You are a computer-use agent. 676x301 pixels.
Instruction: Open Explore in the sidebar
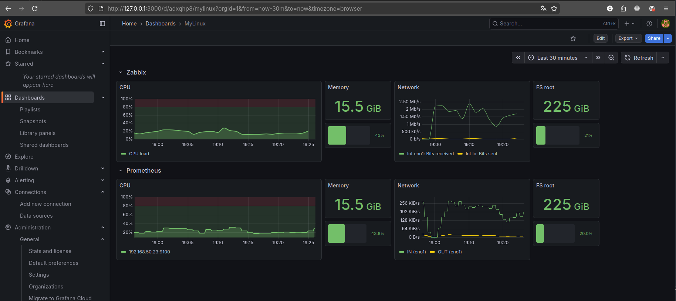click(24, 157)
